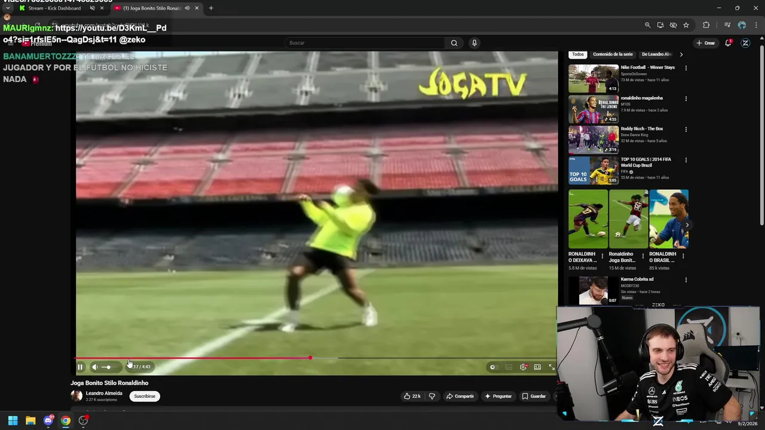765x430 pixels.
Task: Click the YouTube search magnifier button
Action: [454, 43]
